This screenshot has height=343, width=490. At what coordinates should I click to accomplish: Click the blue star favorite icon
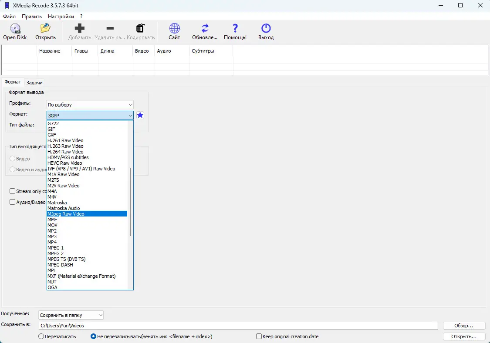coord(140,115)
